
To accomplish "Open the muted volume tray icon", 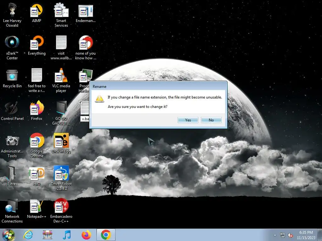I will tap(290, 235).
